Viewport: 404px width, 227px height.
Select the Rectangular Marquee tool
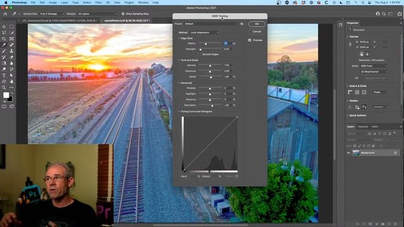click(11, 26)
